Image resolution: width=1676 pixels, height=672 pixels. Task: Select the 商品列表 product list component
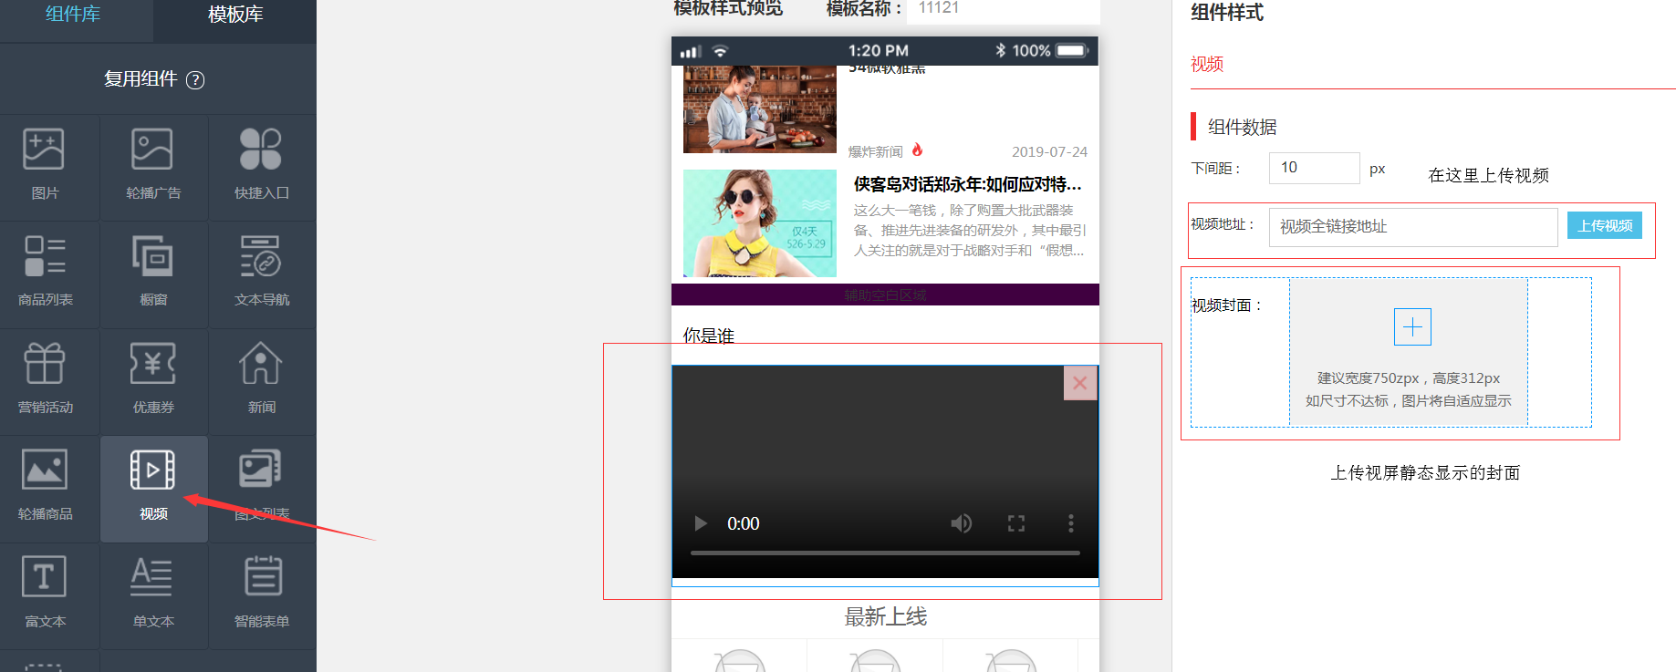(45, 271)
